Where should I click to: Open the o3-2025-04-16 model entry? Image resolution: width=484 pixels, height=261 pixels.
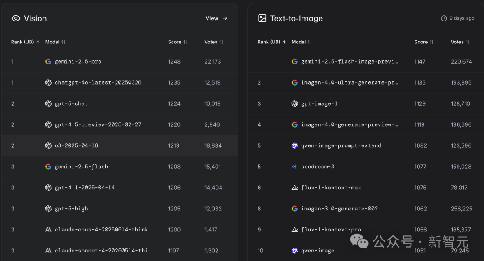point(76,145)
